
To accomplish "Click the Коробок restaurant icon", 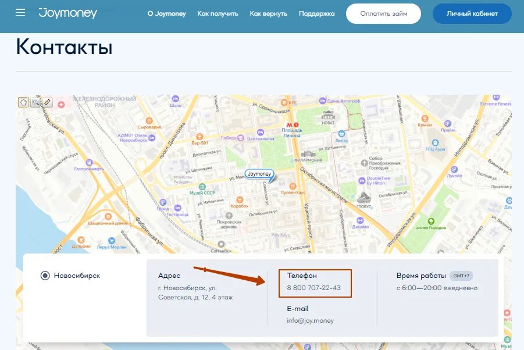I will (x=240, y=200).
